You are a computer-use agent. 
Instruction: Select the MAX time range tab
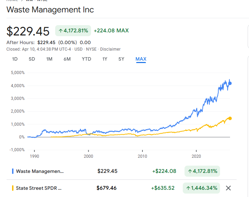pos(141,59)
